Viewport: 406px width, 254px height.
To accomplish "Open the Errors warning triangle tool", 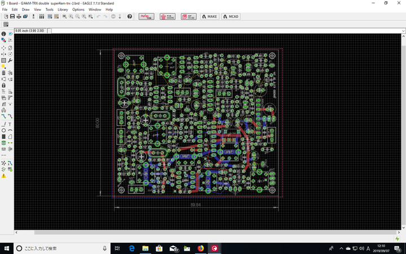I will pos(3,175).
